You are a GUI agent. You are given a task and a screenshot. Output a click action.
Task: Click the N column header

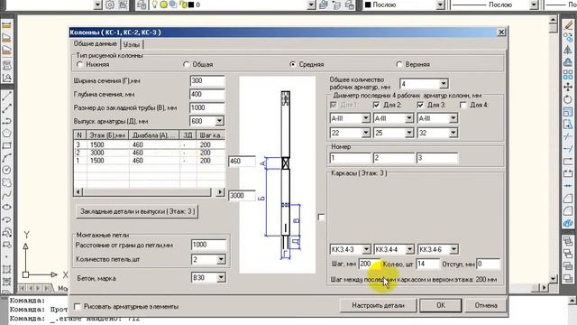(x=80, y=135)
